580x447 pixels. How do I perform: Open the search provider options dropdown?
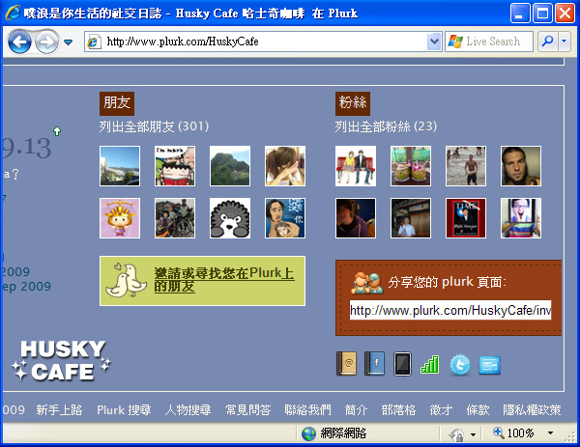coord(564,42)
